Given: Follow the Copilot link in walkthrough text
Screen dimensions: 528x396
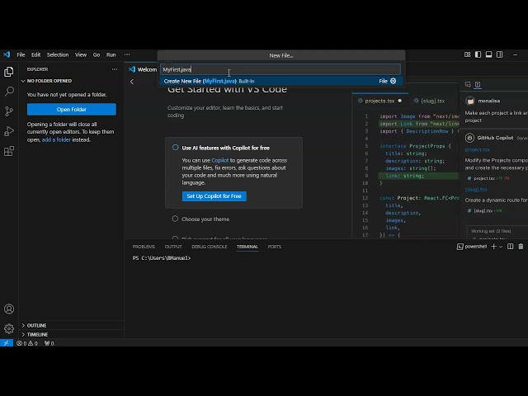Looking at the screenshot, I should point(220,160).
